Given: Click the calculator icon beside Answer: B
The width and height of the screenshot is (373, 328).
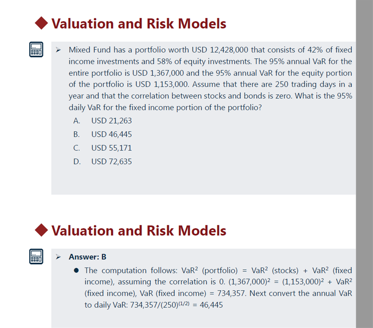Looking at the screenshot, I should point(36,257).
